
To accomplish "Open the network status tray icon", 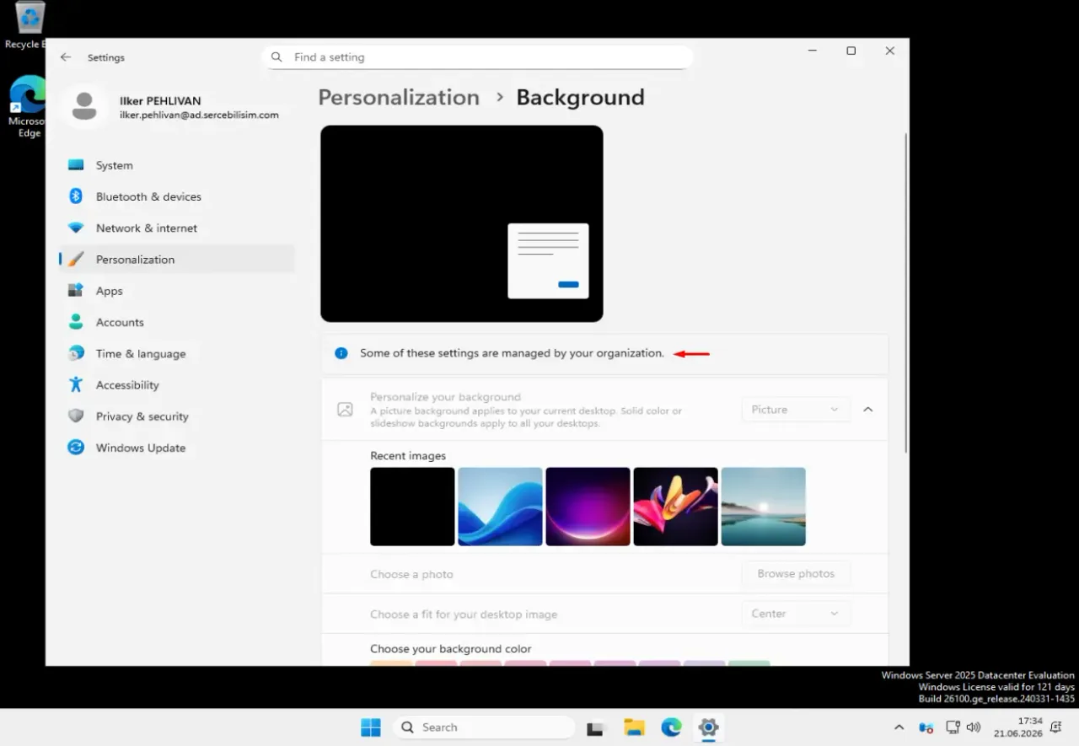I will tap(953, 727).
